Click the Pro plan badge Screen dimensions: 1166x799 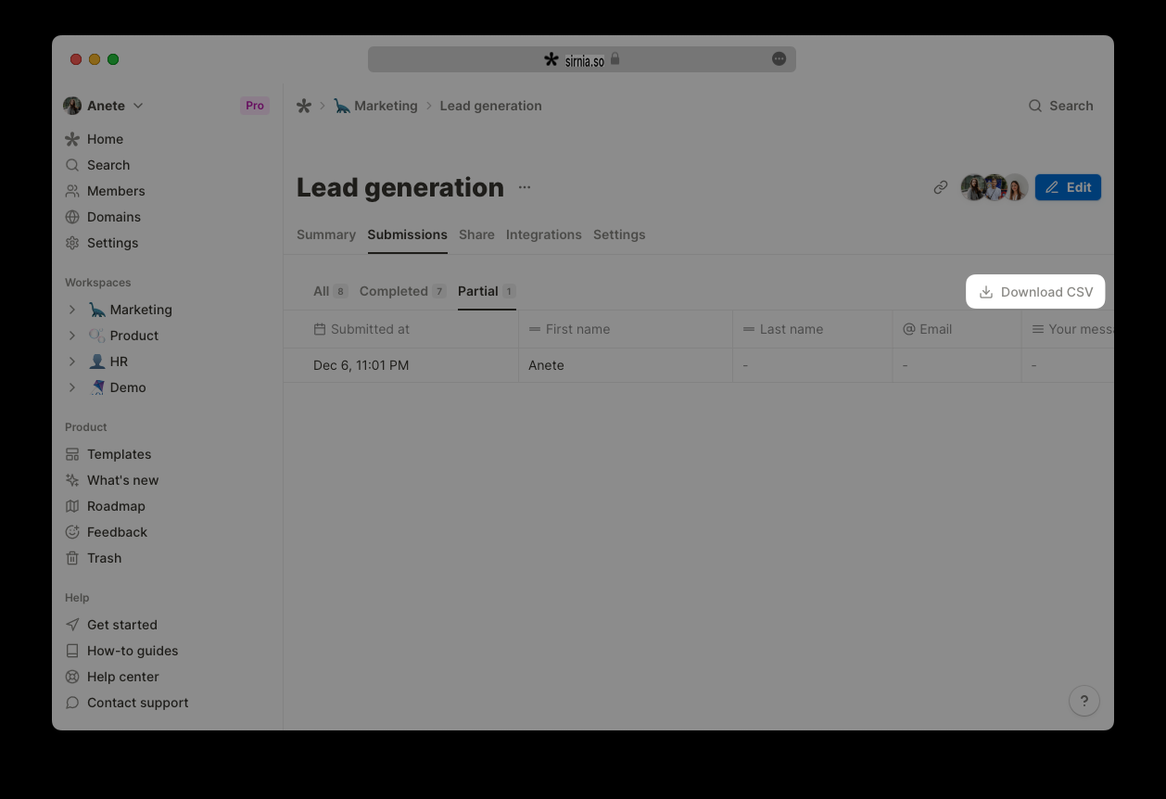coord(255,106)
